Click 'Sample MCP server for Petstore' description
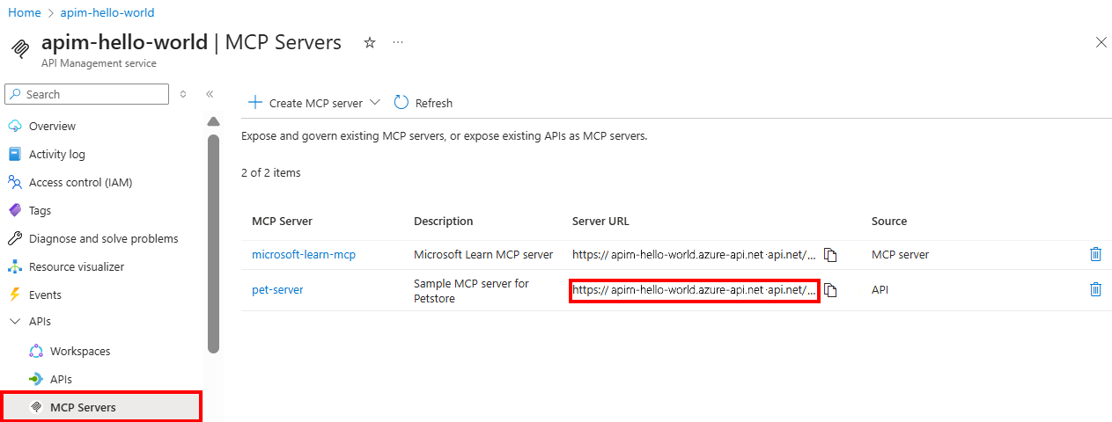The width and height of the screenshot is (1112, 422). [x=471, y=290]
